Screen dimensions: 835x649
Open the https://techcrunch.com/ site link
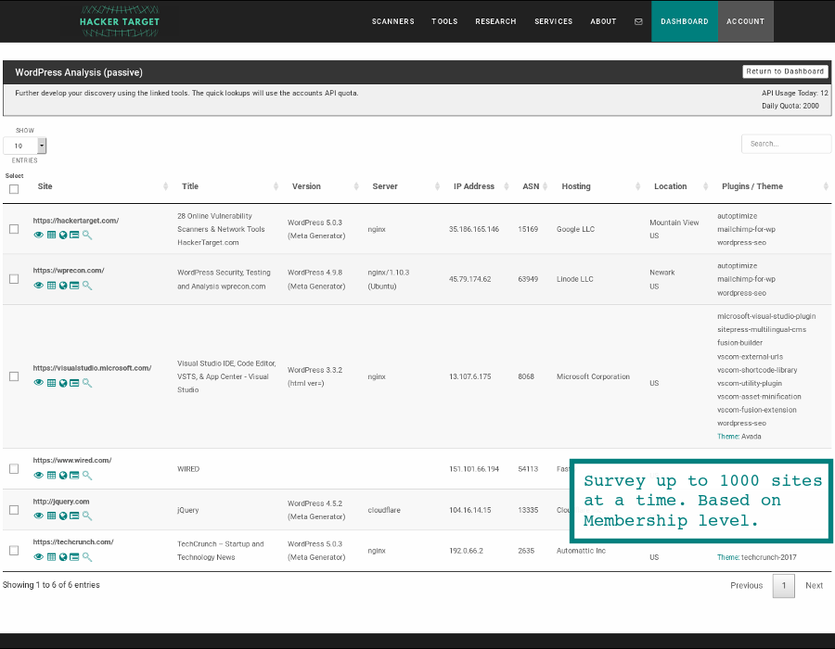coord(73,541)
